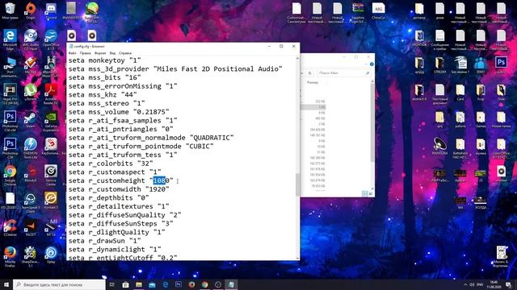The image size is (517, 290).
Task: Open the Справка menu in Notepad
Action: coord(125,53)
